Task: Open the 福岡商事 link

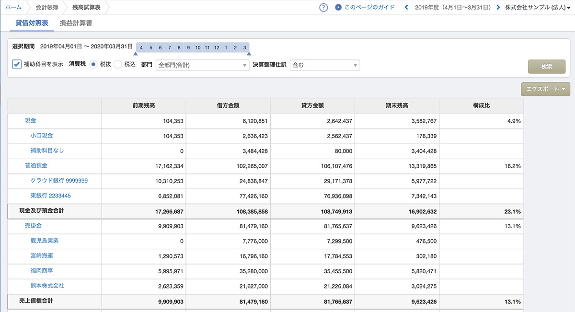Action: click(x=42, y=271)
